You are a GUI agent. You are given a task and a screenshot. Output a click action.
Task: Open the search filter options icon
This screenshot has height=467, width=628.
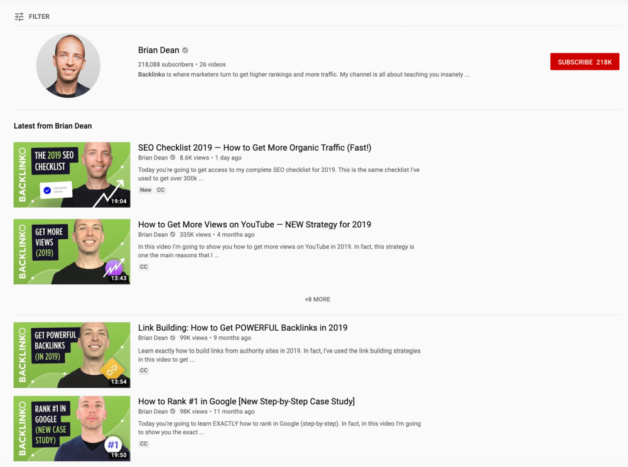pyautogui.click(x=19, y=17)
